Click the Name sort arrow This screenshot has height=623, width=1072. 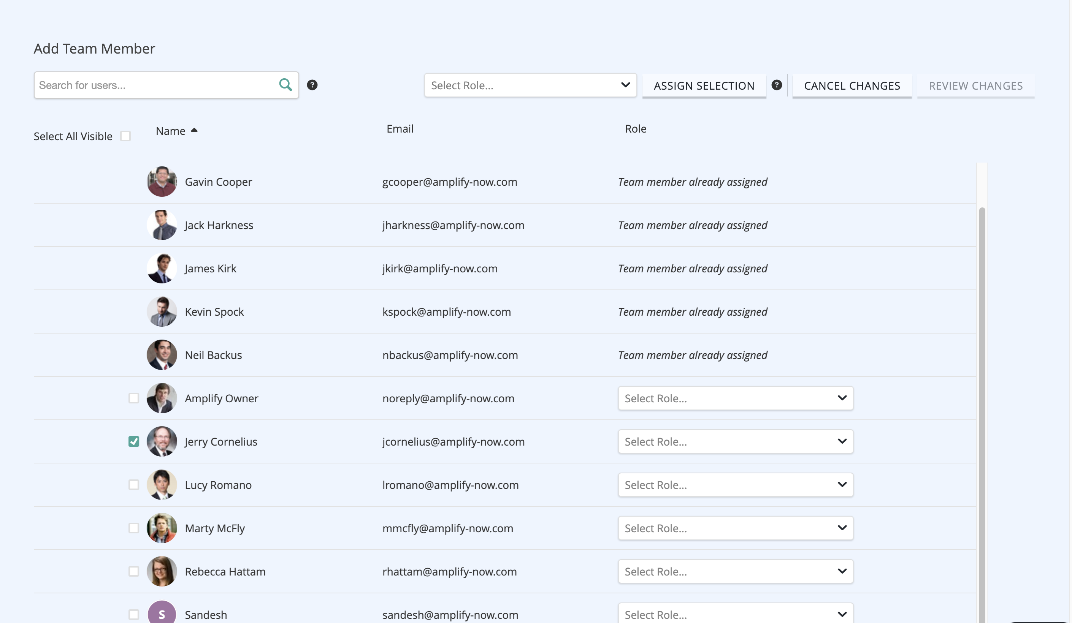click(194, 130)
